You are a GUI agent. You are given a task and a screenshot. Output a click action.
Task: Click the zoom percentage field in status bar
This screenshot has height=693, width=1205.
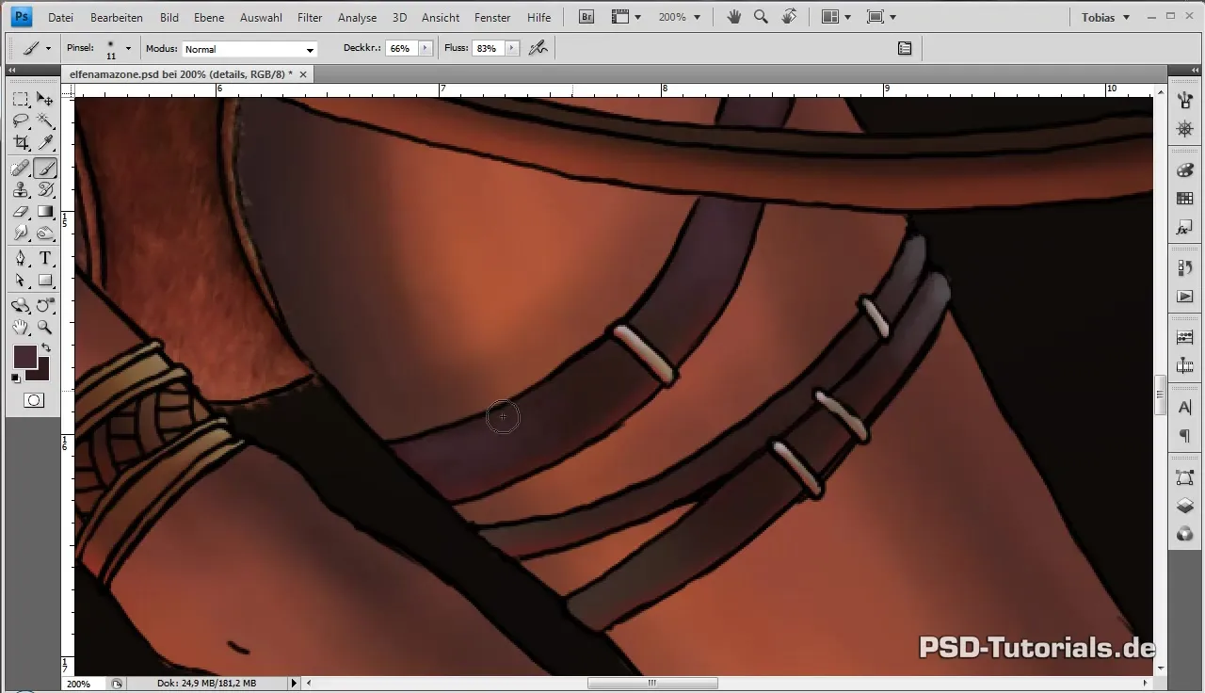click(79, 683)
